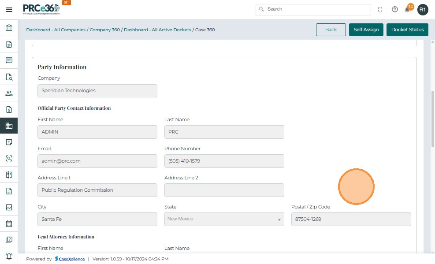This screenshot has width=435, height=264.
Task: View notifications bell with 10 badge
Action: [x=408, y=9]
